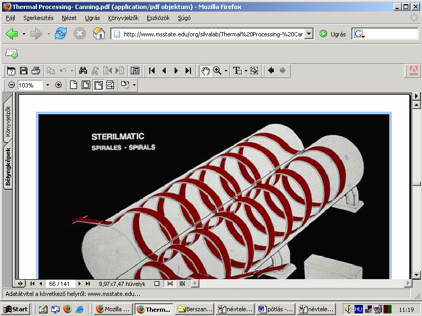Open the URL bar history dropdown
This screenshot has height=316, width=422.
(309, 34)
